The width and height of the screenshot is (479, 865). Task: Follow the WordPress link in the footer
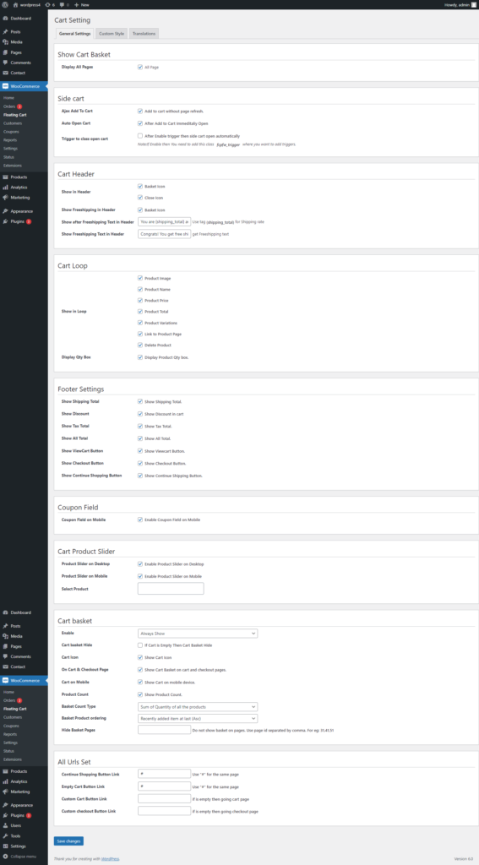111,859
